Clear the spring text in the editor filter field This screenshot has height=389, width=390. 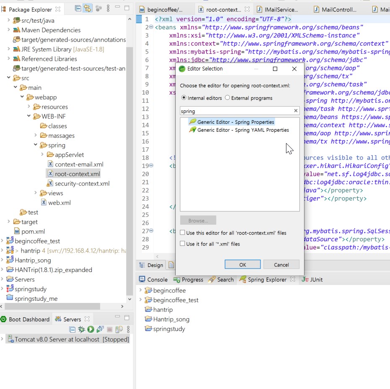click(x=296, y=111)
